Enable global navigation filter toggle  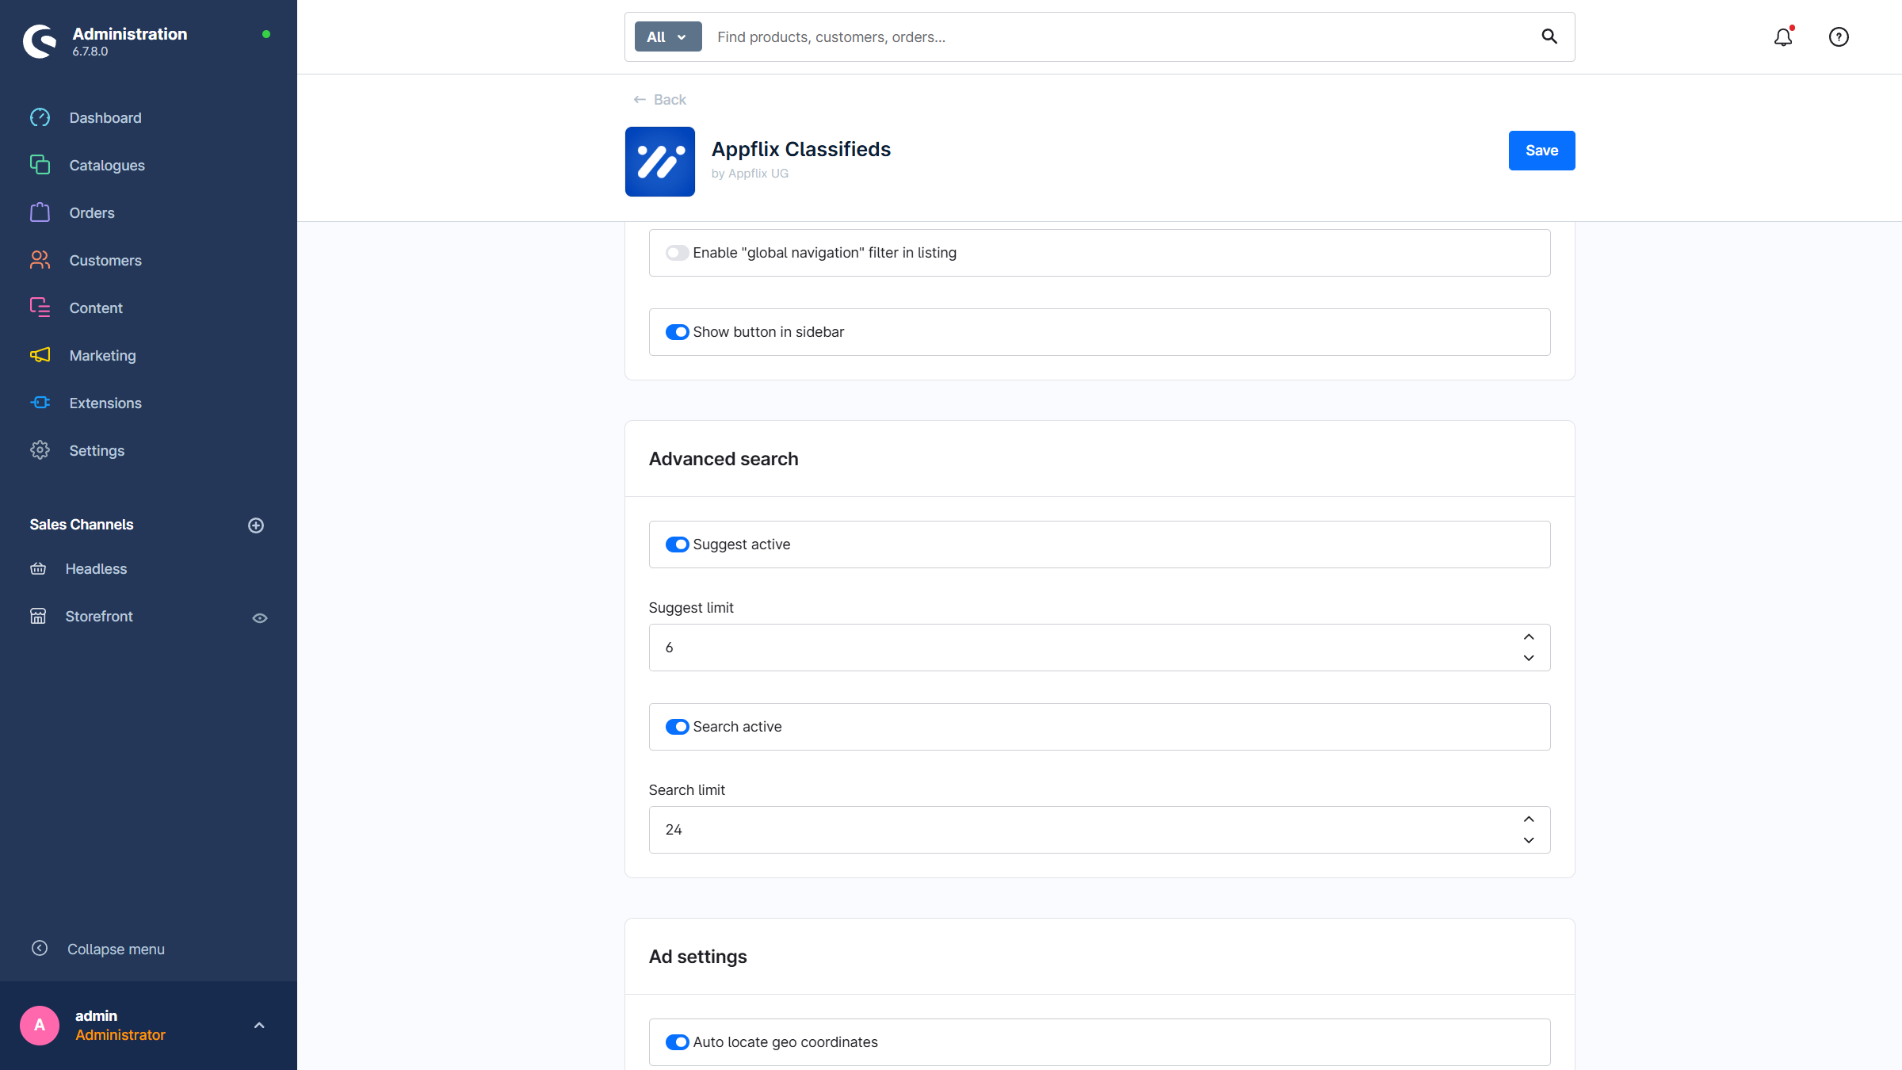click(x=677, y=253)
